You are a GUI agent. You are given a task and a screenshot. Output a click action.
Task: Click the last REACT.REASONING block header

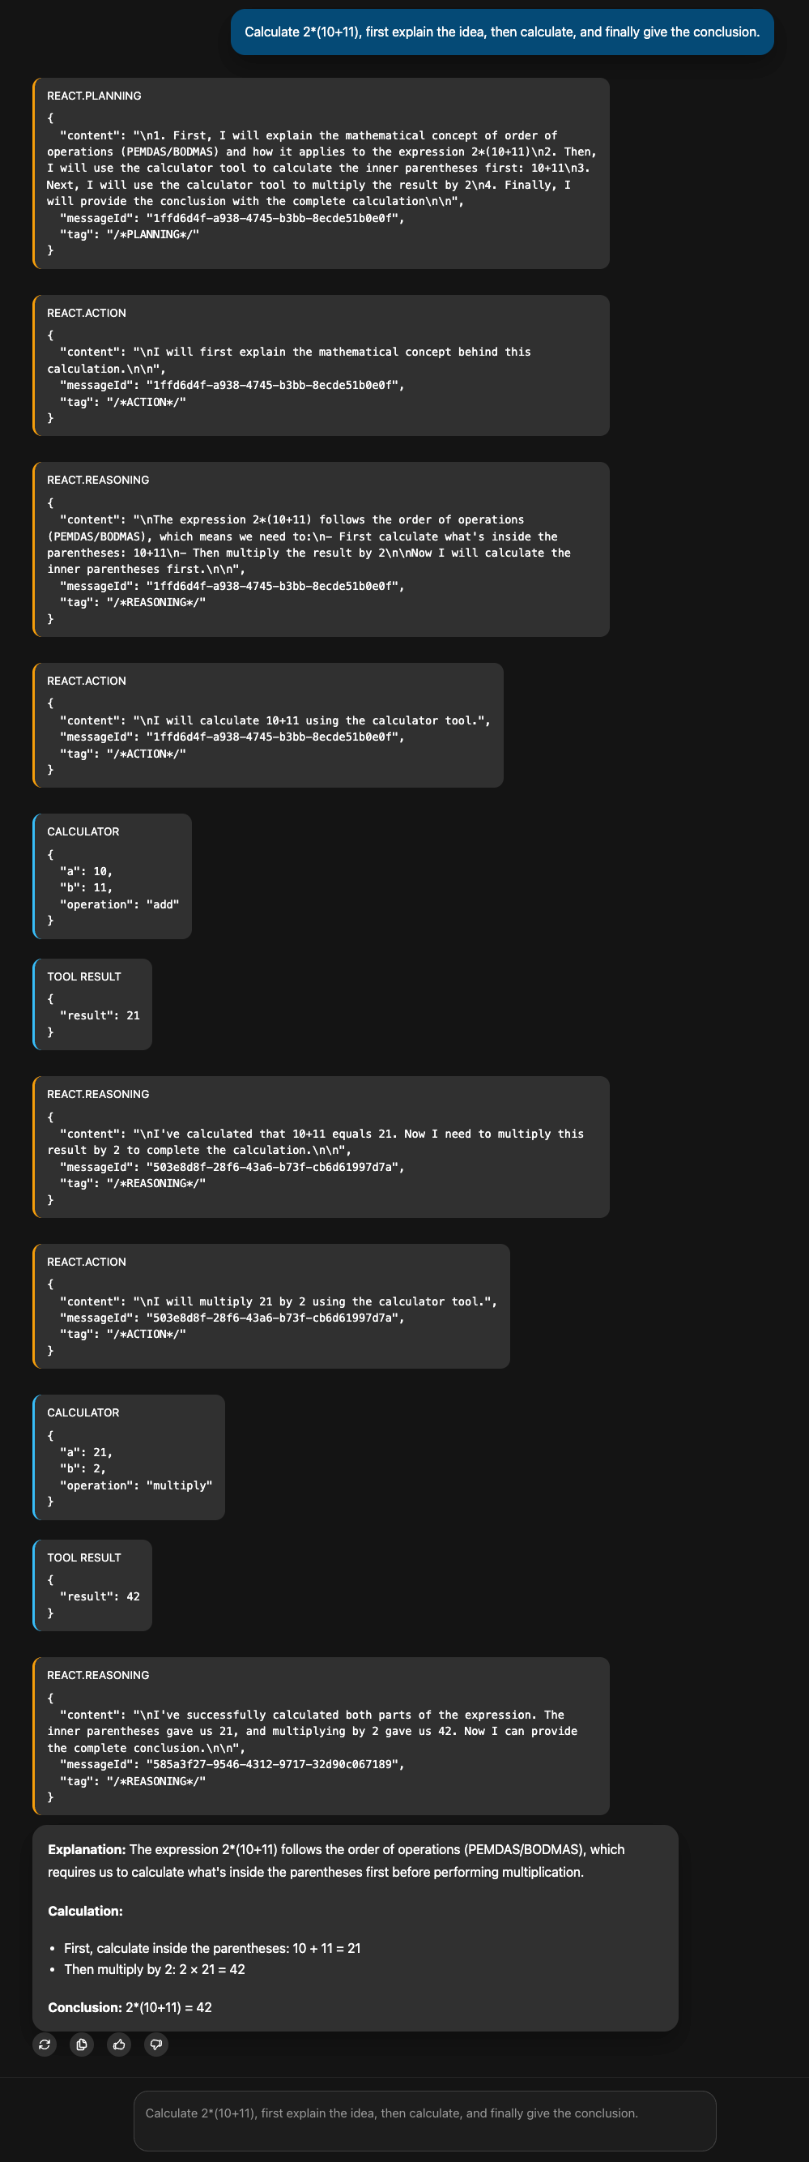point(98,1675)
